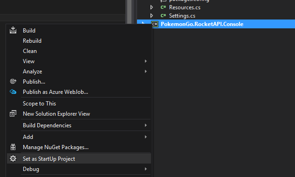Image resolution: width=295 pixels, height=177 pixels.
Task: Expand the PokemonGo.RocketAPI.Console project node
Action: (144, 23)
